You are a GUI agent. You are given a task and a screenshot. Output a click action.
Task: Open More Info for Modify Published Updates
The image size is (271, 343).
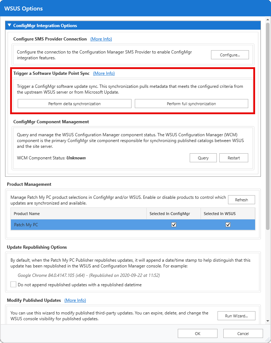(75, 300)
